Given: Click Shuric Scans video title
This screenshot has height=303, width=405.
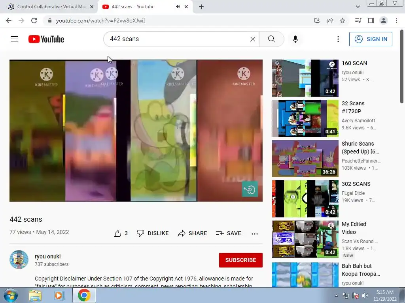Looking at the screenshot, I should [x=360, y=148].
